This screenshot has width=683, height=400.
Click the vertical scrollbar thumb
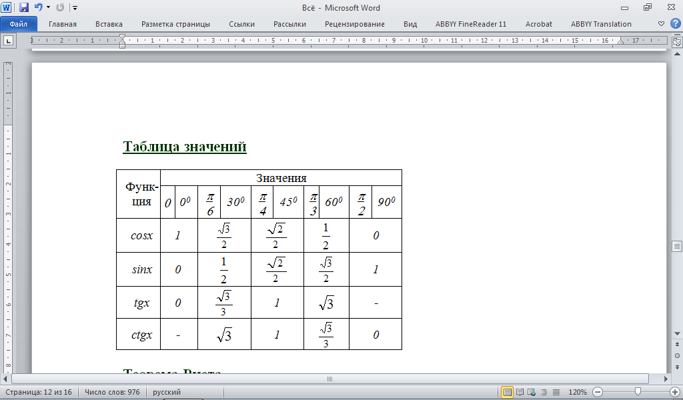[677, 247]
